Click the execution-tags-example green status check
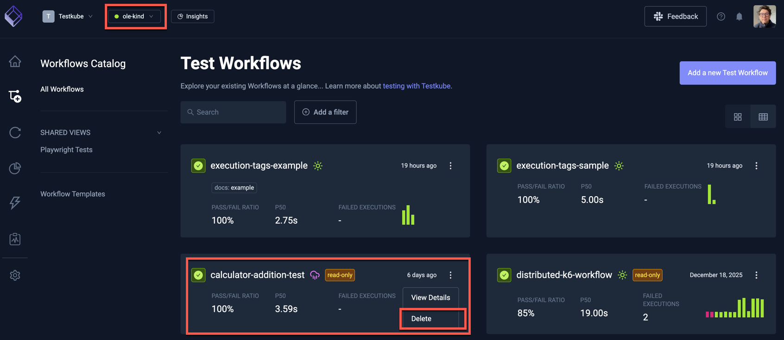 (198, 166)
